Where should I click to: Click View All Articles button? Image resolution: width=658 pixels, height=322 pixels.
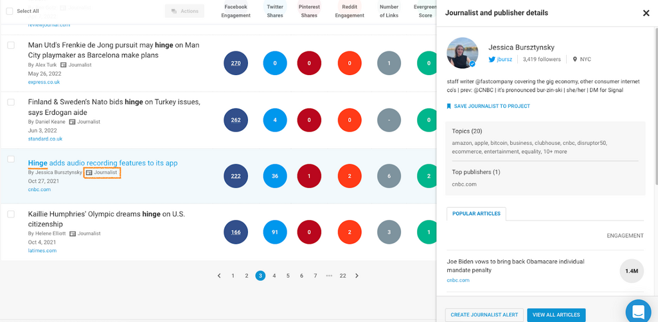(x=556, y=315)
